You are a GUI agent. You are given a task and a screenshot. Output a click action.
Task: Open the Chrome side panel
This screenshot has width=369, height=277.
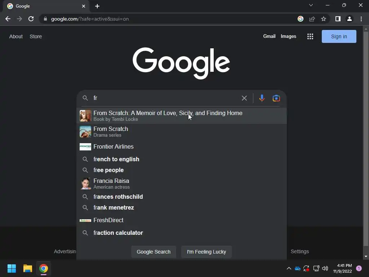pos(338,19)
